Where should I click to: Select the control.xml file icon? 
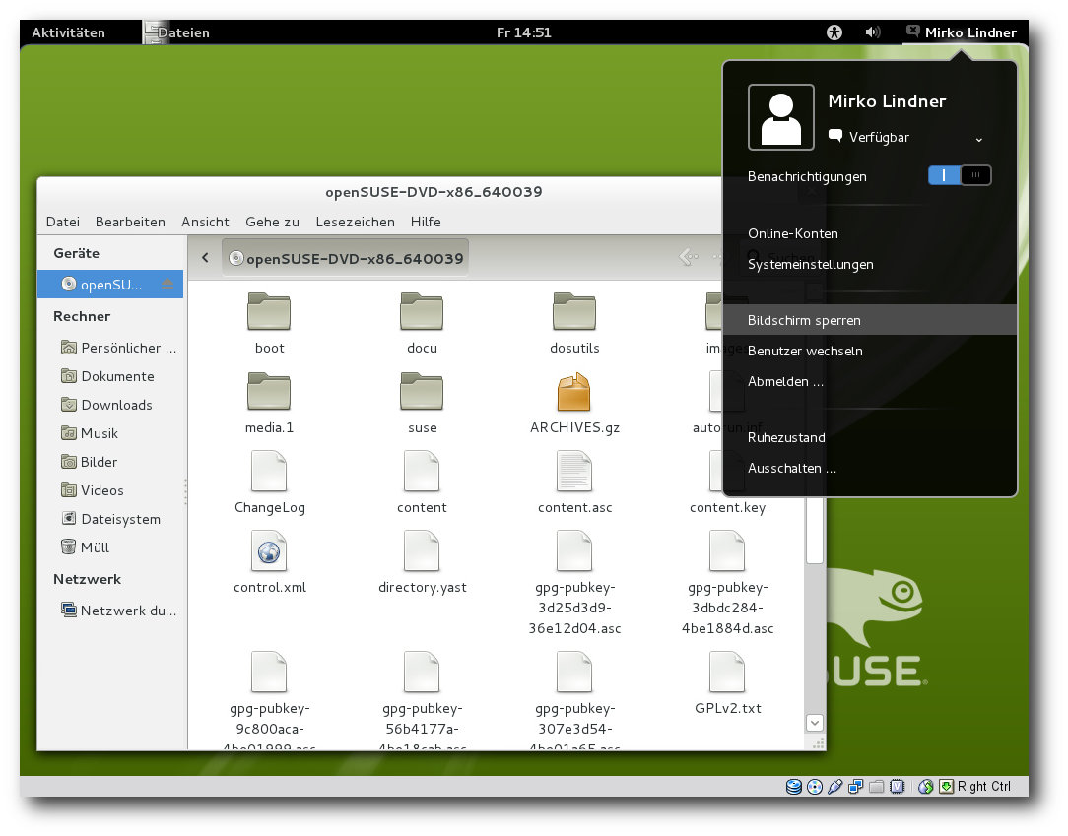click(269, 550)
